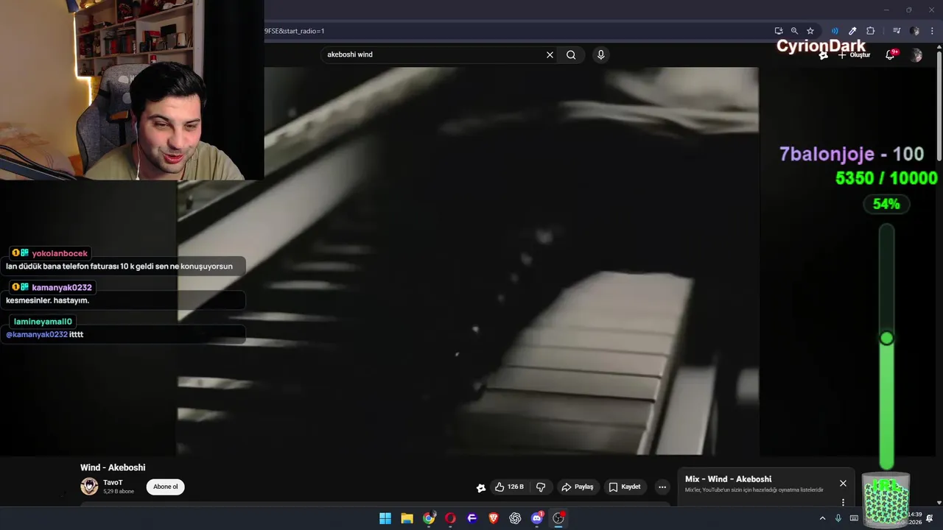The height and width of the screenshot is (530, 943).
Task: Open the color picker eyedropper extension
Action: click(x=852, y=31)
